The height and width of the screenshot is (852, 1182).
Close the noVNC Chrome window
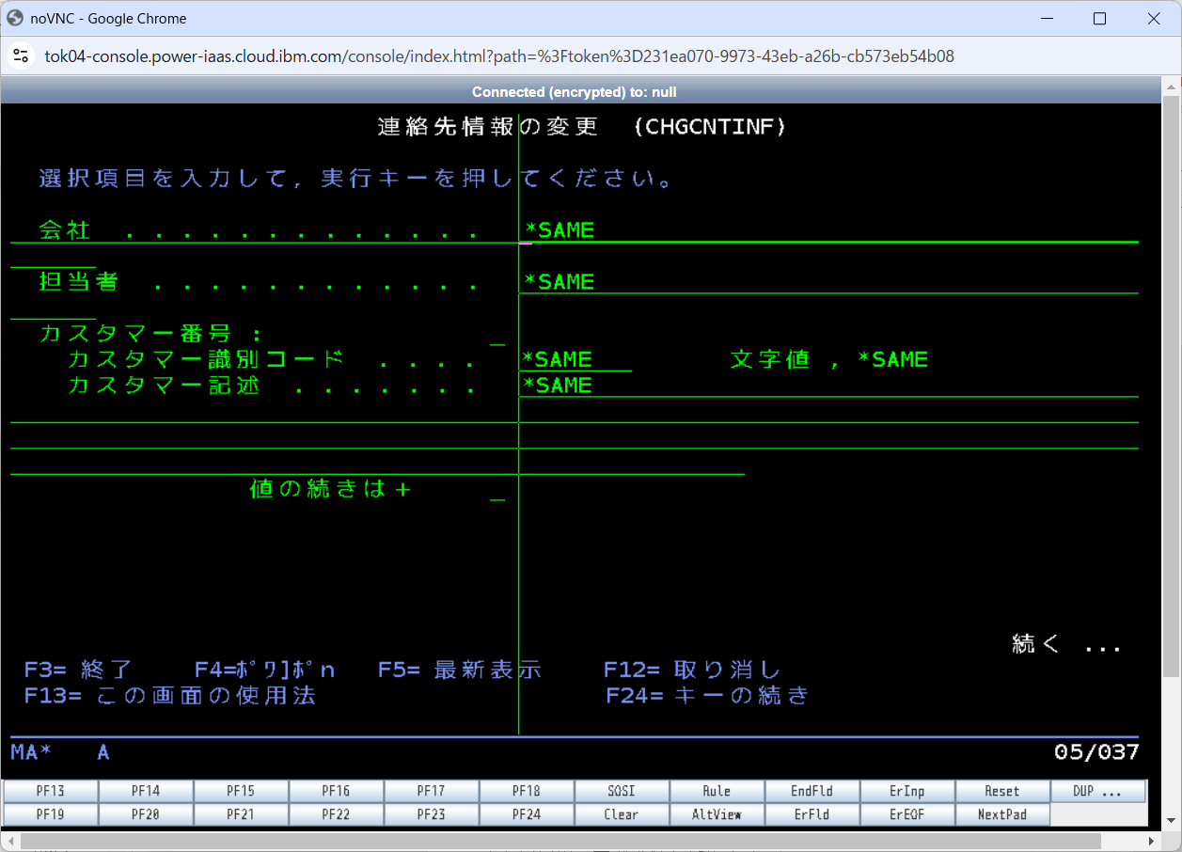click(x=1154, y=18)
